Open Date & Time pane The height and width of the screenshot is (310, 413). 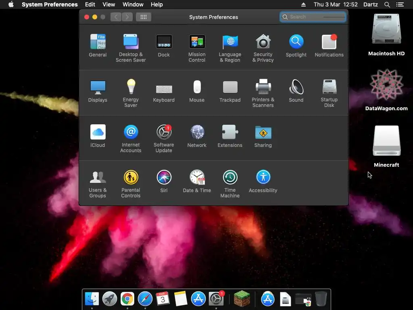197,181
